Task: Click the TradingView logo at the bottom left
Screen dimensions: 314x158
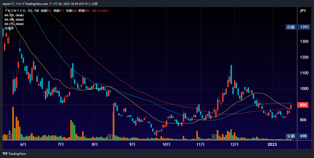Action: 14,154
